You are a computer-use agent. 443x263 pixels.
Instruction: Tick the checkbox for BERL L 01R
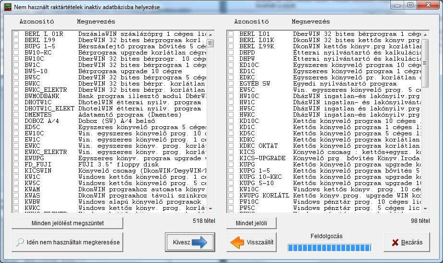point(16,34)
